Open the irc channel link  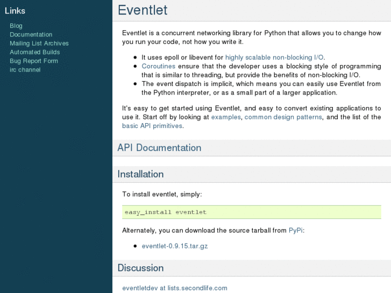pyautogui.click(x=25, y=70)
